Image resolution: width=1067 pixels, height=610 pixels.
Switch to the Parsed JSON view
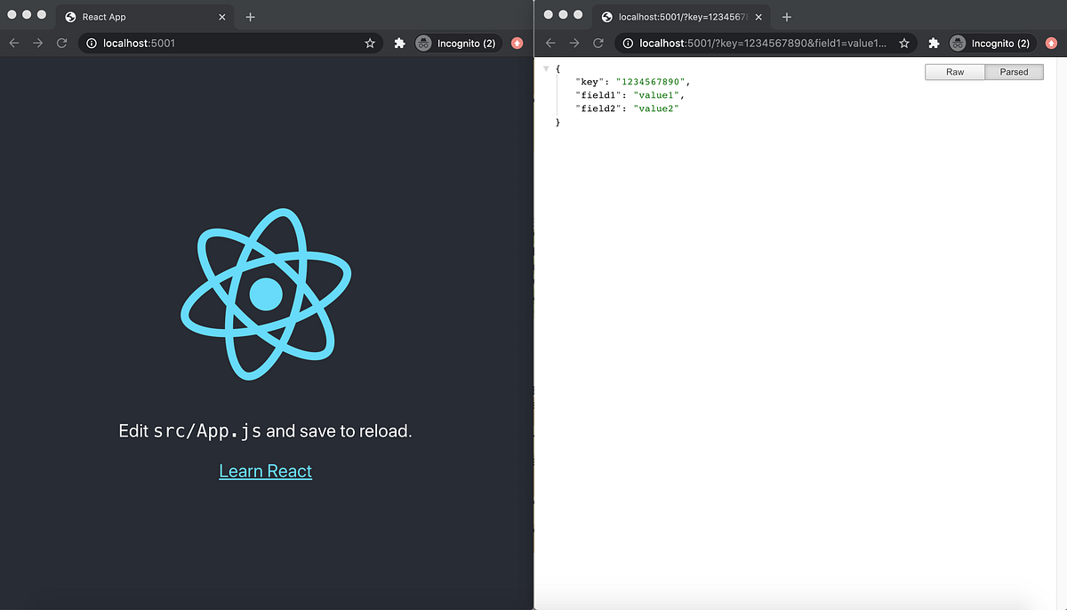click(1015, 72)
